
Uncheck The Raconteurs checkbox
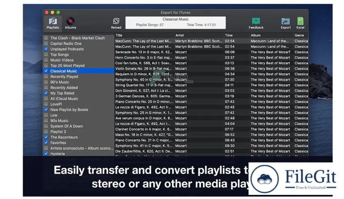click(x=46, y=137)
